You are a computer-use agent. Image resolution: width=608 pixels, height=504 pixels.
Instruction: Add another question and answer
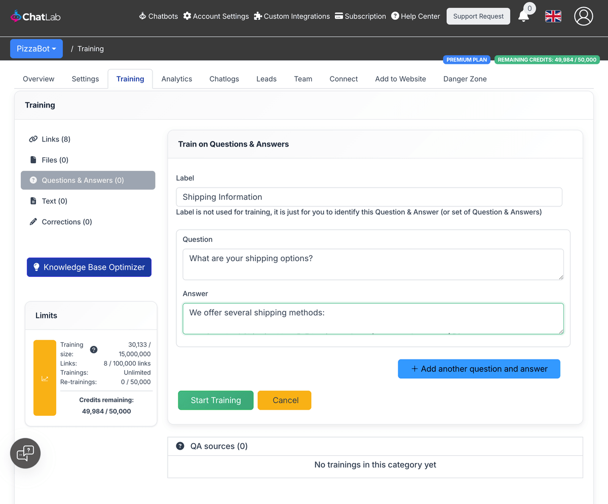478,369
